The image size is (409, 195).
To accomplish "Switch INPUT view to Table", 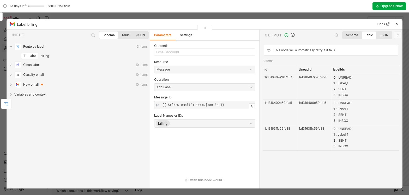I will pos(125,35).
